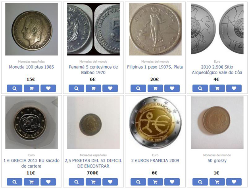Click magnifier icon under Moneda 100 ptas 1985
Image resolution: width=250 pixels, height=189 pixels.
(x=15, y=89)
